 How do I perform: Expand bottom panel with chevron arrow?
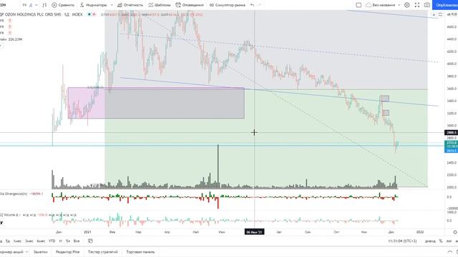[449, 252]
